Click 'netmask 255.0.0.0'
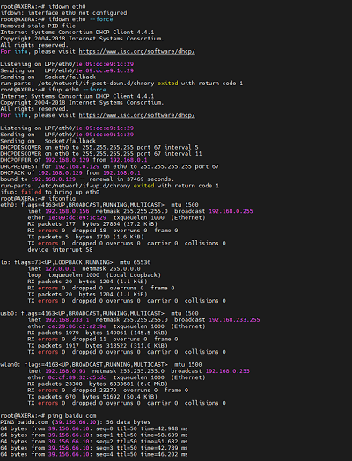 [x=111, y=268]
